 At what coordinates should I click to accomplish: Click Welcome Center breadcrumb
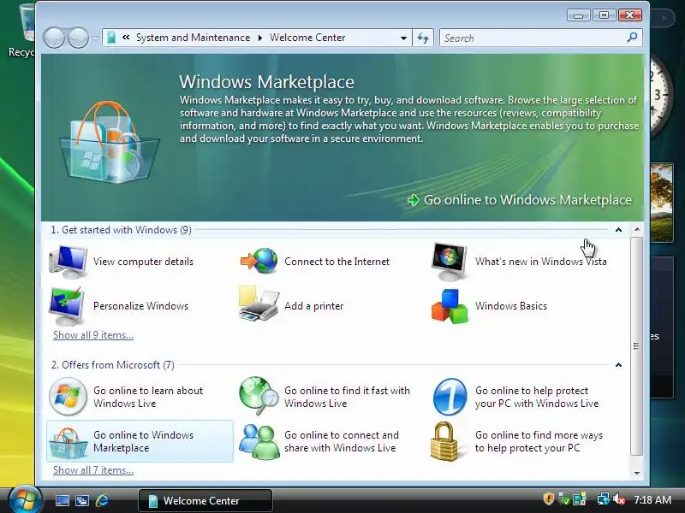(307, 38)
